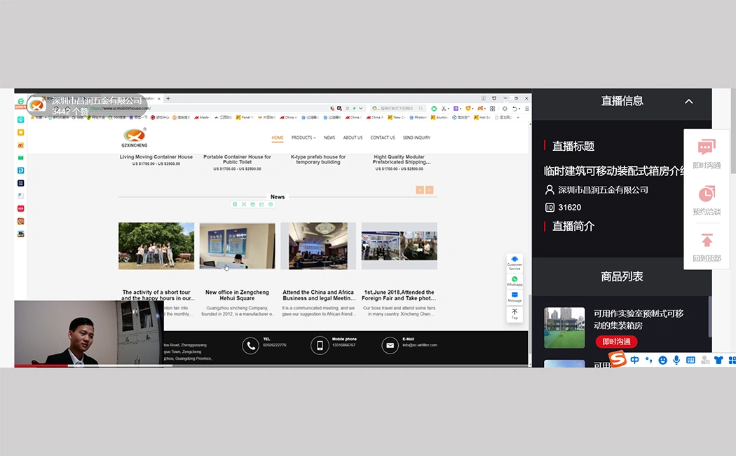Open Living Moving Container House product link
Screen dimensions: 736x456
click(156, 157)
